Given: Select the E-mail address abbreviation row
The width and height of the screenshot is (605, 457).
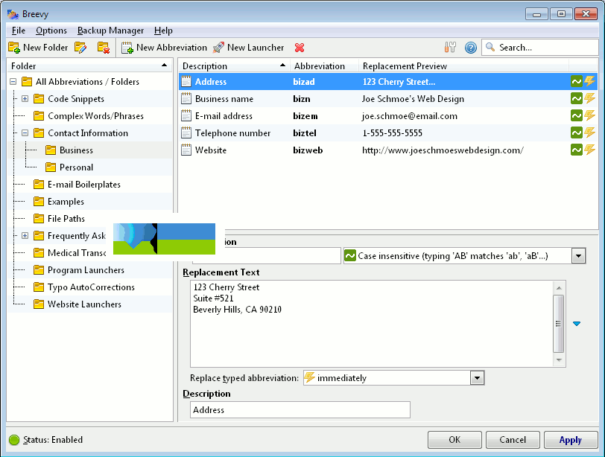Looking at the screenshot, I should pos(388,116).
